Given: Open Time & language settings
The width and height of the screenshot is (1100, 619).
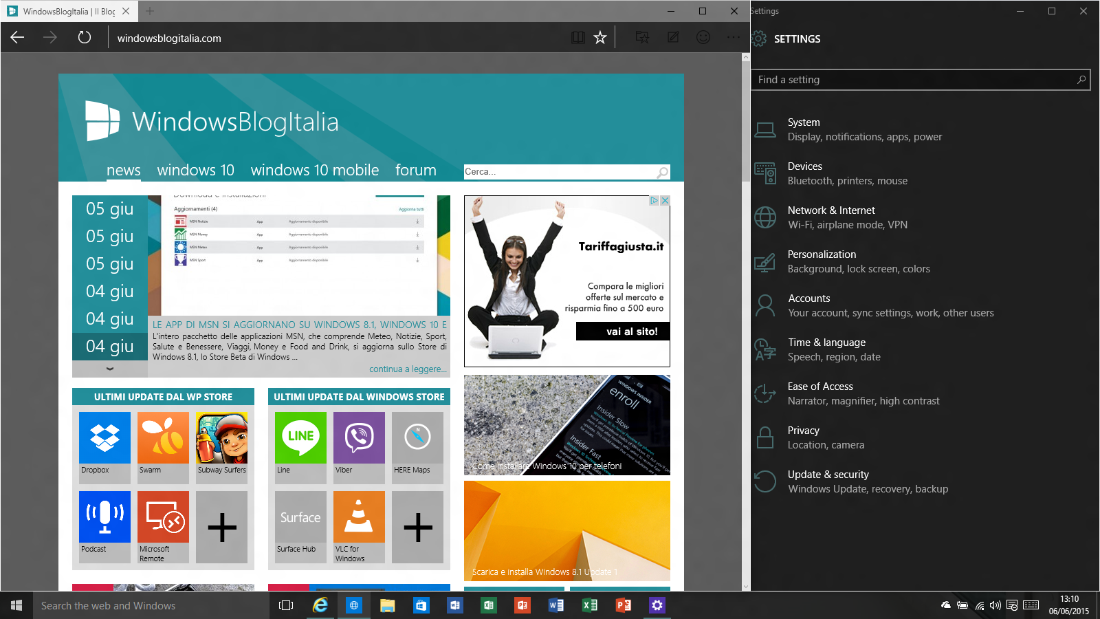Looking at the screenshot, I should click(x=921, y=349).
